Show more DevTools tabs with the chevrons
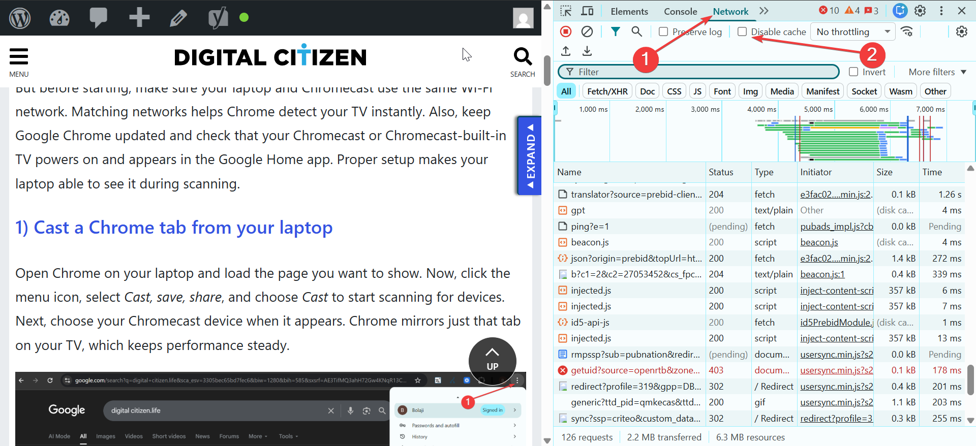Image resolution: width=976 pixels, height=446 pixels. click(764, 11)
